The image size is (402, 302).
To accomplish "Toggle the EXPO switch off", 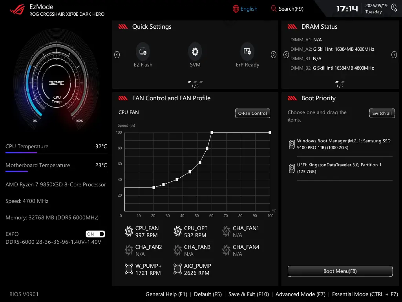I will click(95, 234).
